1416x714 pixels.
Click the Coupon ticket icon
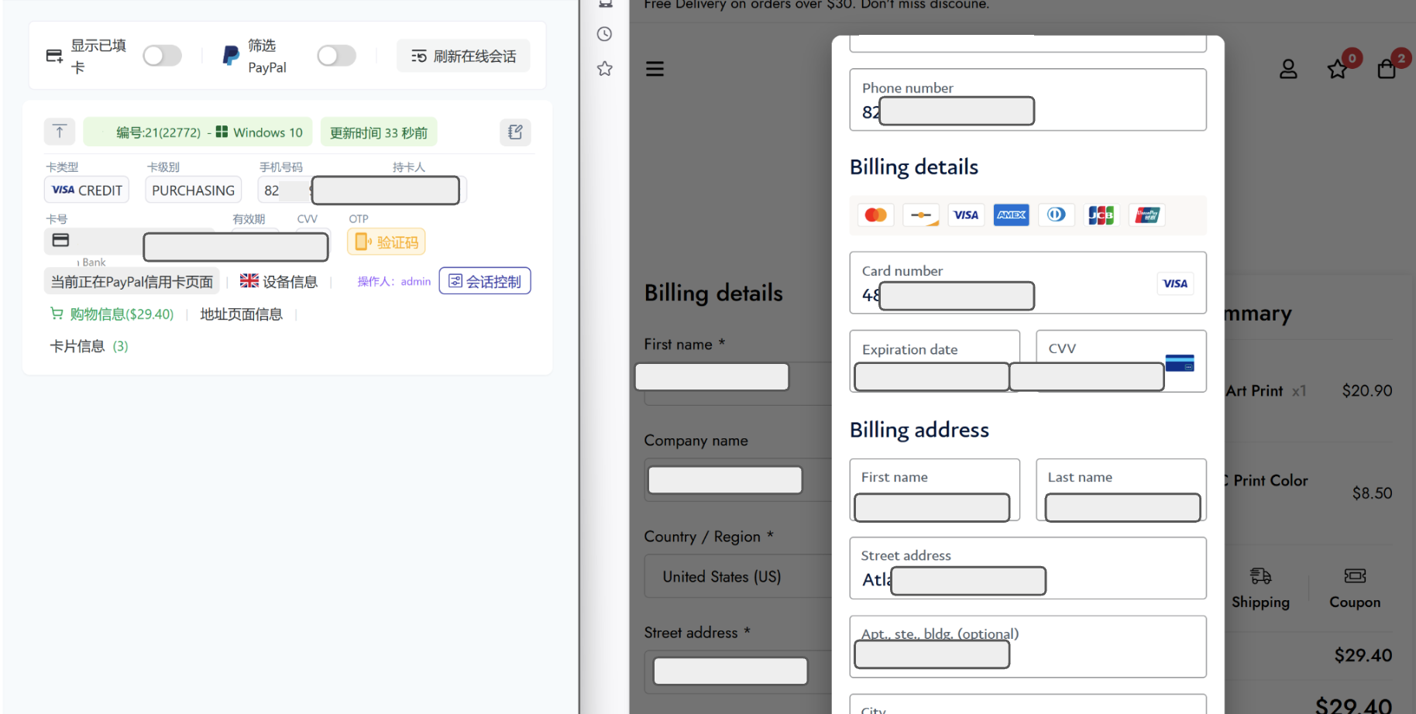1355,575
